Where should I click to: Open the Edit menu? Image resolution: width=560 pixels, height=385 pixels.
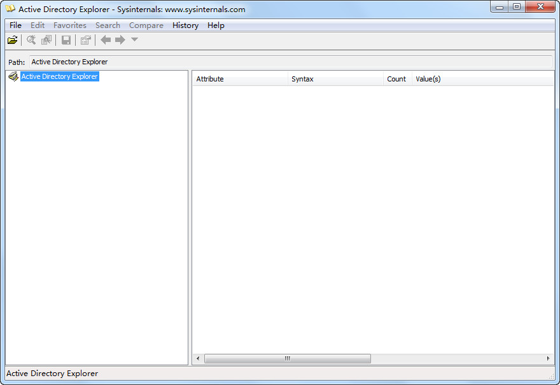[38, 25]
